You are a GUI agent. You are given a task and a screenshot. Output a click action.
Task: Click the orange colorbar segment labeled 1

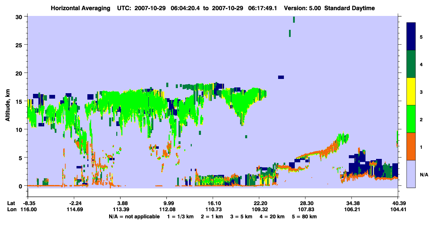pos(411,146)
